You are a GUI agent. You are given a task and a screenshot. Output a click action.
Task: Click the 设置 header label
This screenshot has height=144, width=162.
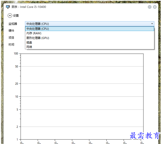(16, 15)
